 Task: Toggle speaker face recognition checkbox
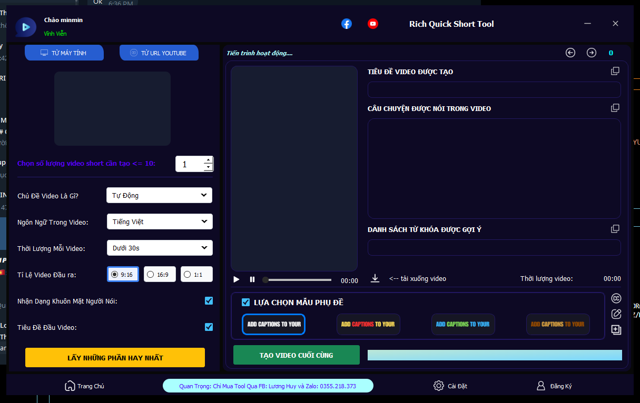[209, 300]
